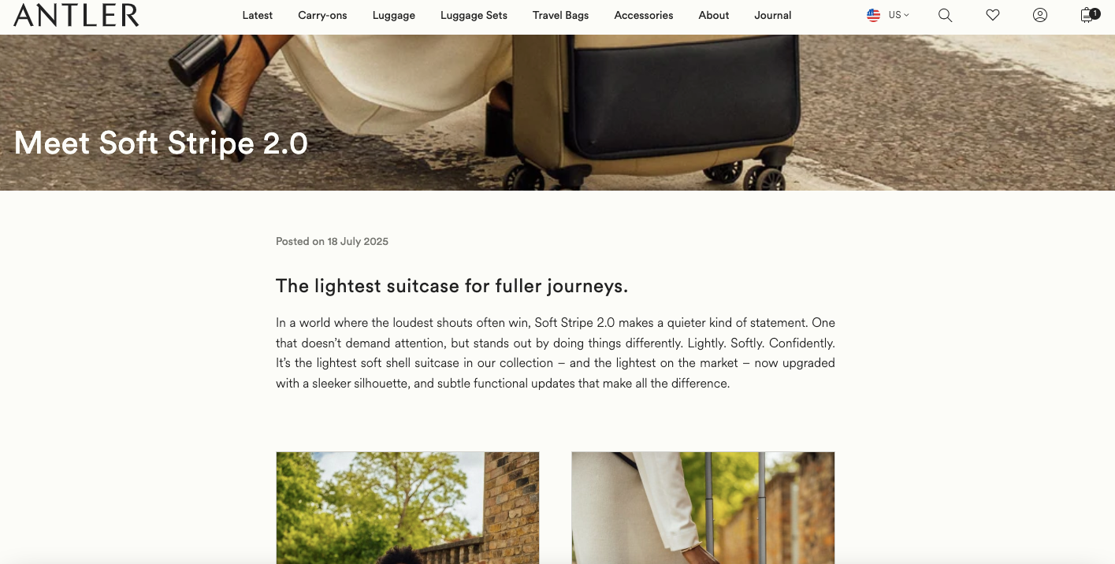Open the Luggage Sets menu
Viewport: 1115px width, 564px height.
point(474,15)
